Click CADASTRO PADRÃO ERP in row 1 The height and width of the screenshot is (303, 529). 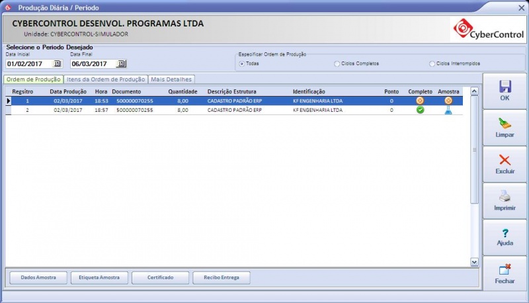[x=235, y=101]
